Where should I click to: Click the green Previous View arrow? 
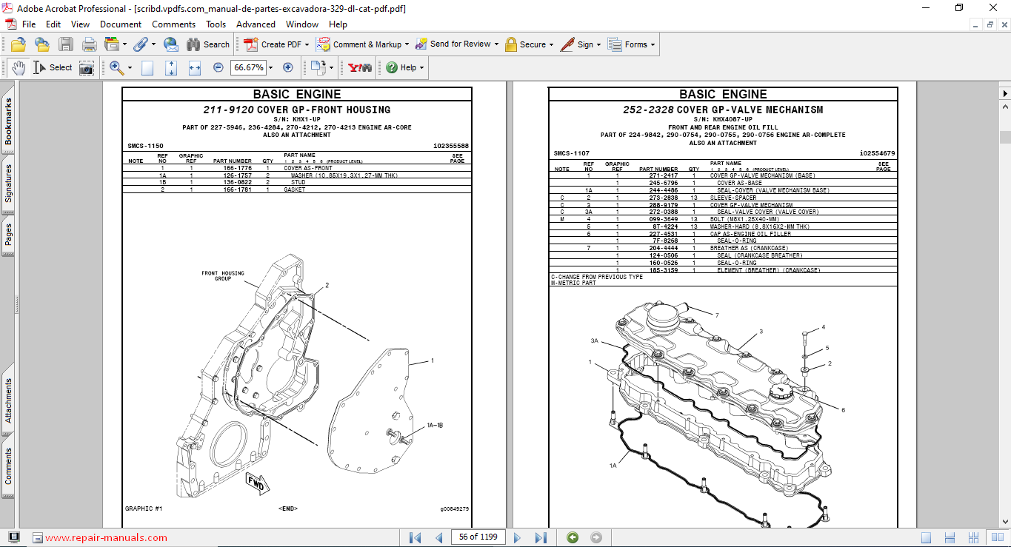[572, 537]
